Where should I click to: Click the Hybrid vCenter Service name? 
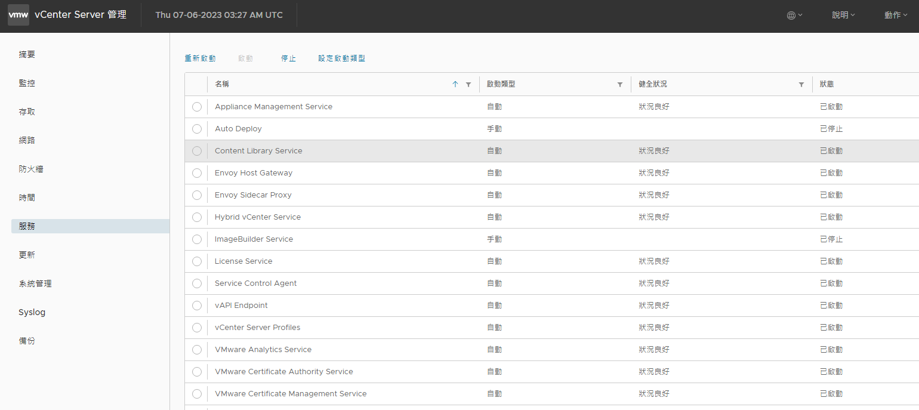point(258,217)
